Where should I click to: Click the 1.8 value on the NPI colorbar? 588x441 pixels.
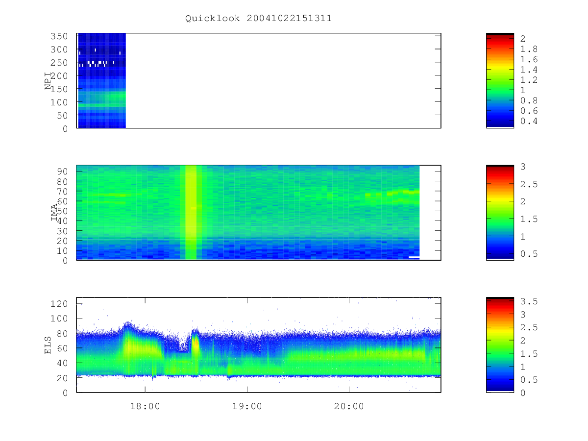point(528,49)
